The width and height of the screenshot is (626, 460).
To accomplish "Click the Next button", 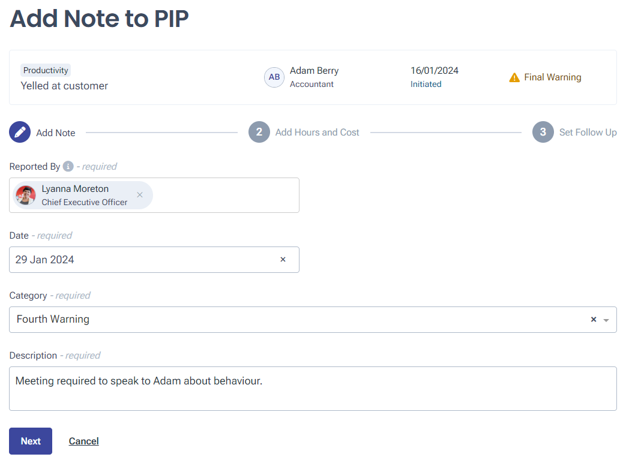I will pos(31,441).
